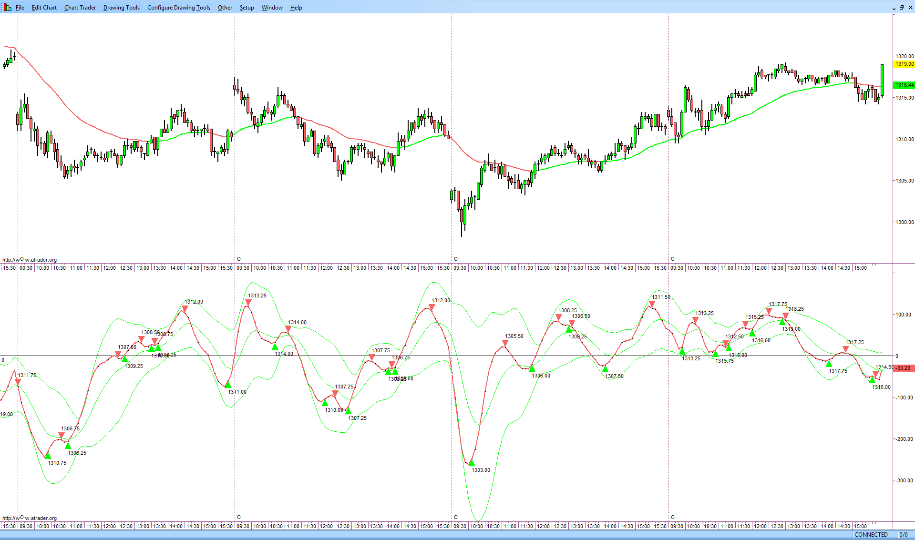
Task: Select the buy arrow labeled 1306.00
Action: click(532, 368)
